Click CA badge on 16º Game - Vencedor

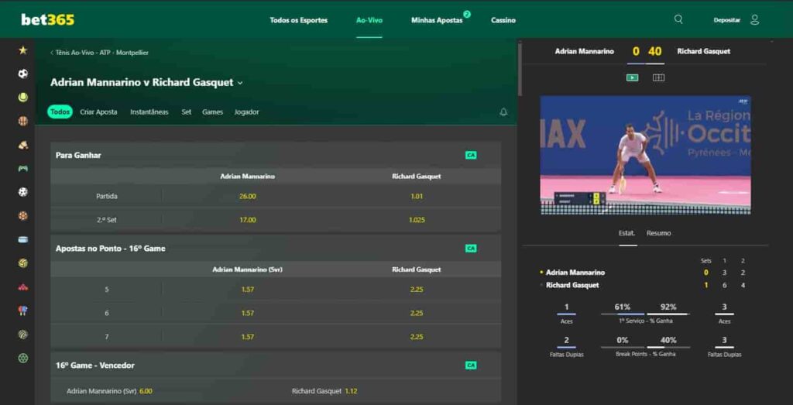pyautogui.click(x=471, y=365)
